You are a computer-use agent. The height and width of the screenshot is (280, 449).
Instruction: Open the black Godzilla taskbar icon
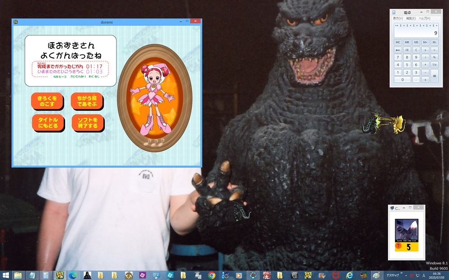(x=87, y=276)
